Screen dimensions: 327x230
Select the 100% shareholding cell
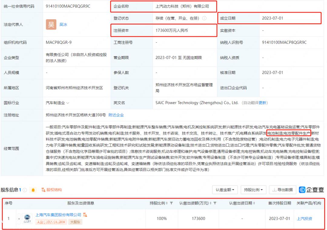pos(162,218)
